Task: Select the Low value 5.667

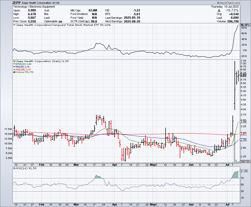Action: click(32, 18)
